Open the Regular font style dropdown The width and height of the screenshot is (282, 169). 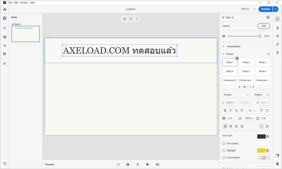point(262,95)
